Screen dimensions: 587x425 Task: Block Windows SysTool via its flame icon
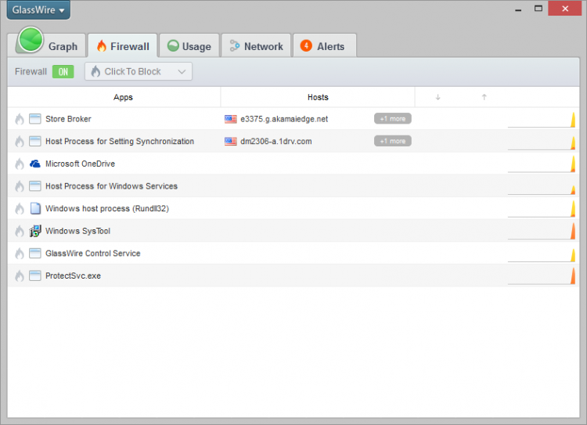pyautogui.click(x=20, y=231)
